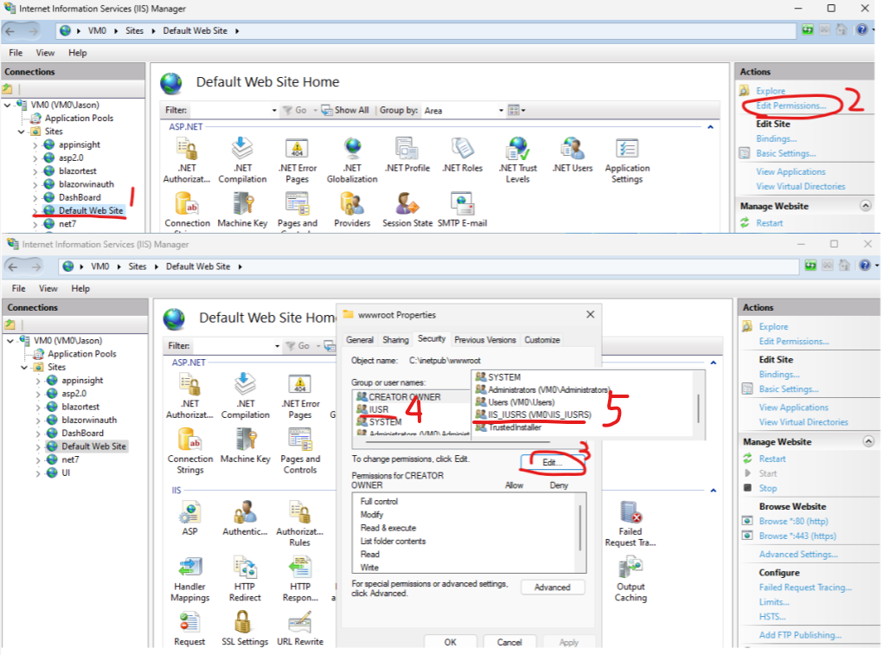
Task: Open Handler Mappings
Action: pyautogui.click(x=189, y=575)
